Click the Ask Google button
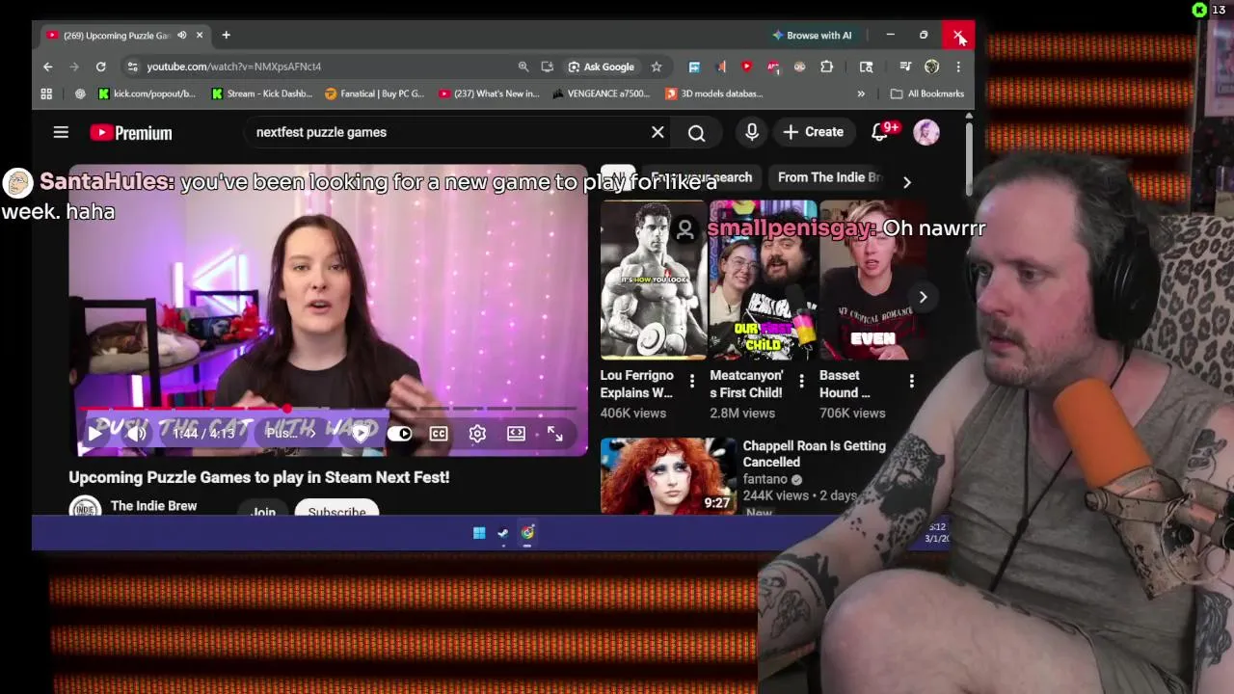Image resolution: width=1234 pixels, height=694 pixels. 602,67
